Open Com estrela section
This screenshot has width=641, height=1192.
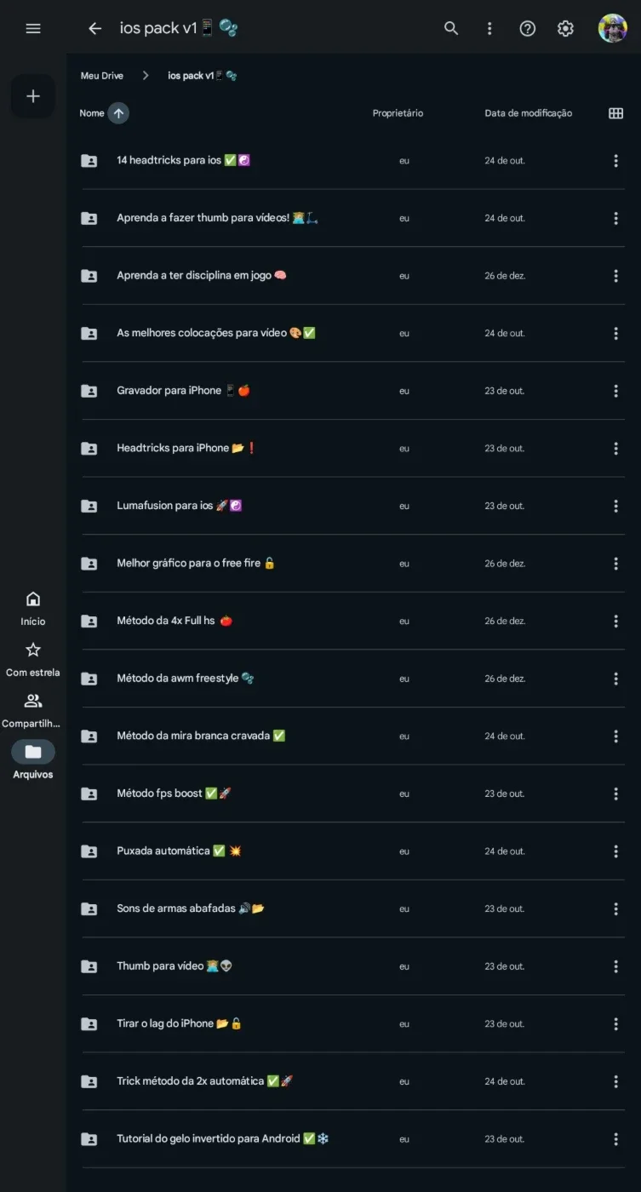click(x=33, y=660)
